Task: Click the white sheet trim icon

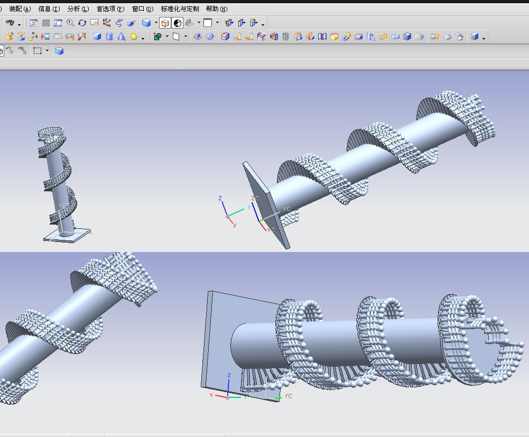Action: (176, 36)
